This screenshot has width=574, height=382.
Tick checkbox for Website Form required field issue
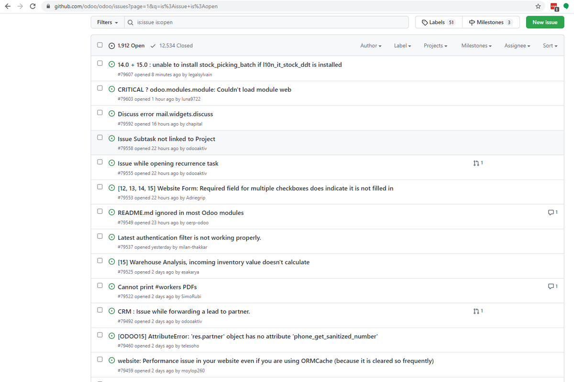pyautogui.click(x=100, y=187)
